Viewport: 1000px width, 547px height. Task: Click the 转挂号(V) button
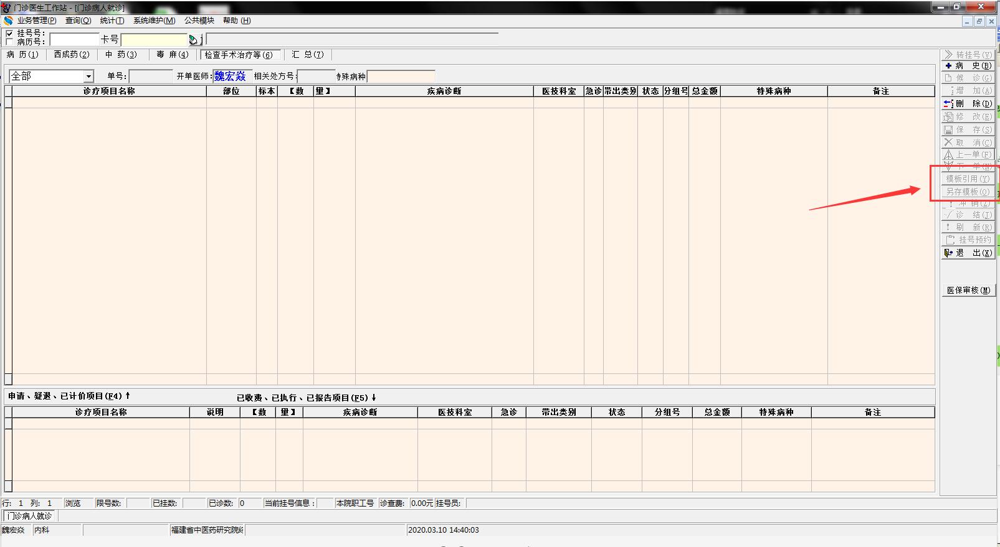pos(968,55)
